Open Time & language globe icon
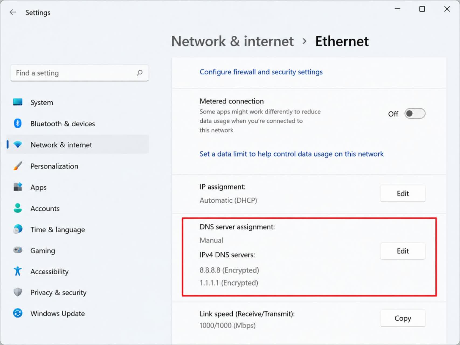The height and width of the screenshot is (345, 460). coord(18,229)
